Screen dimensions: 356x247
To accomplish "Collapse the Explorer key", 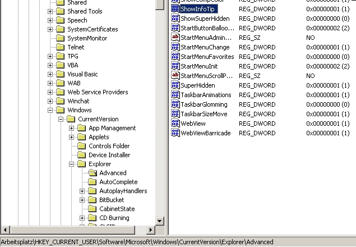I will (72, 164).
